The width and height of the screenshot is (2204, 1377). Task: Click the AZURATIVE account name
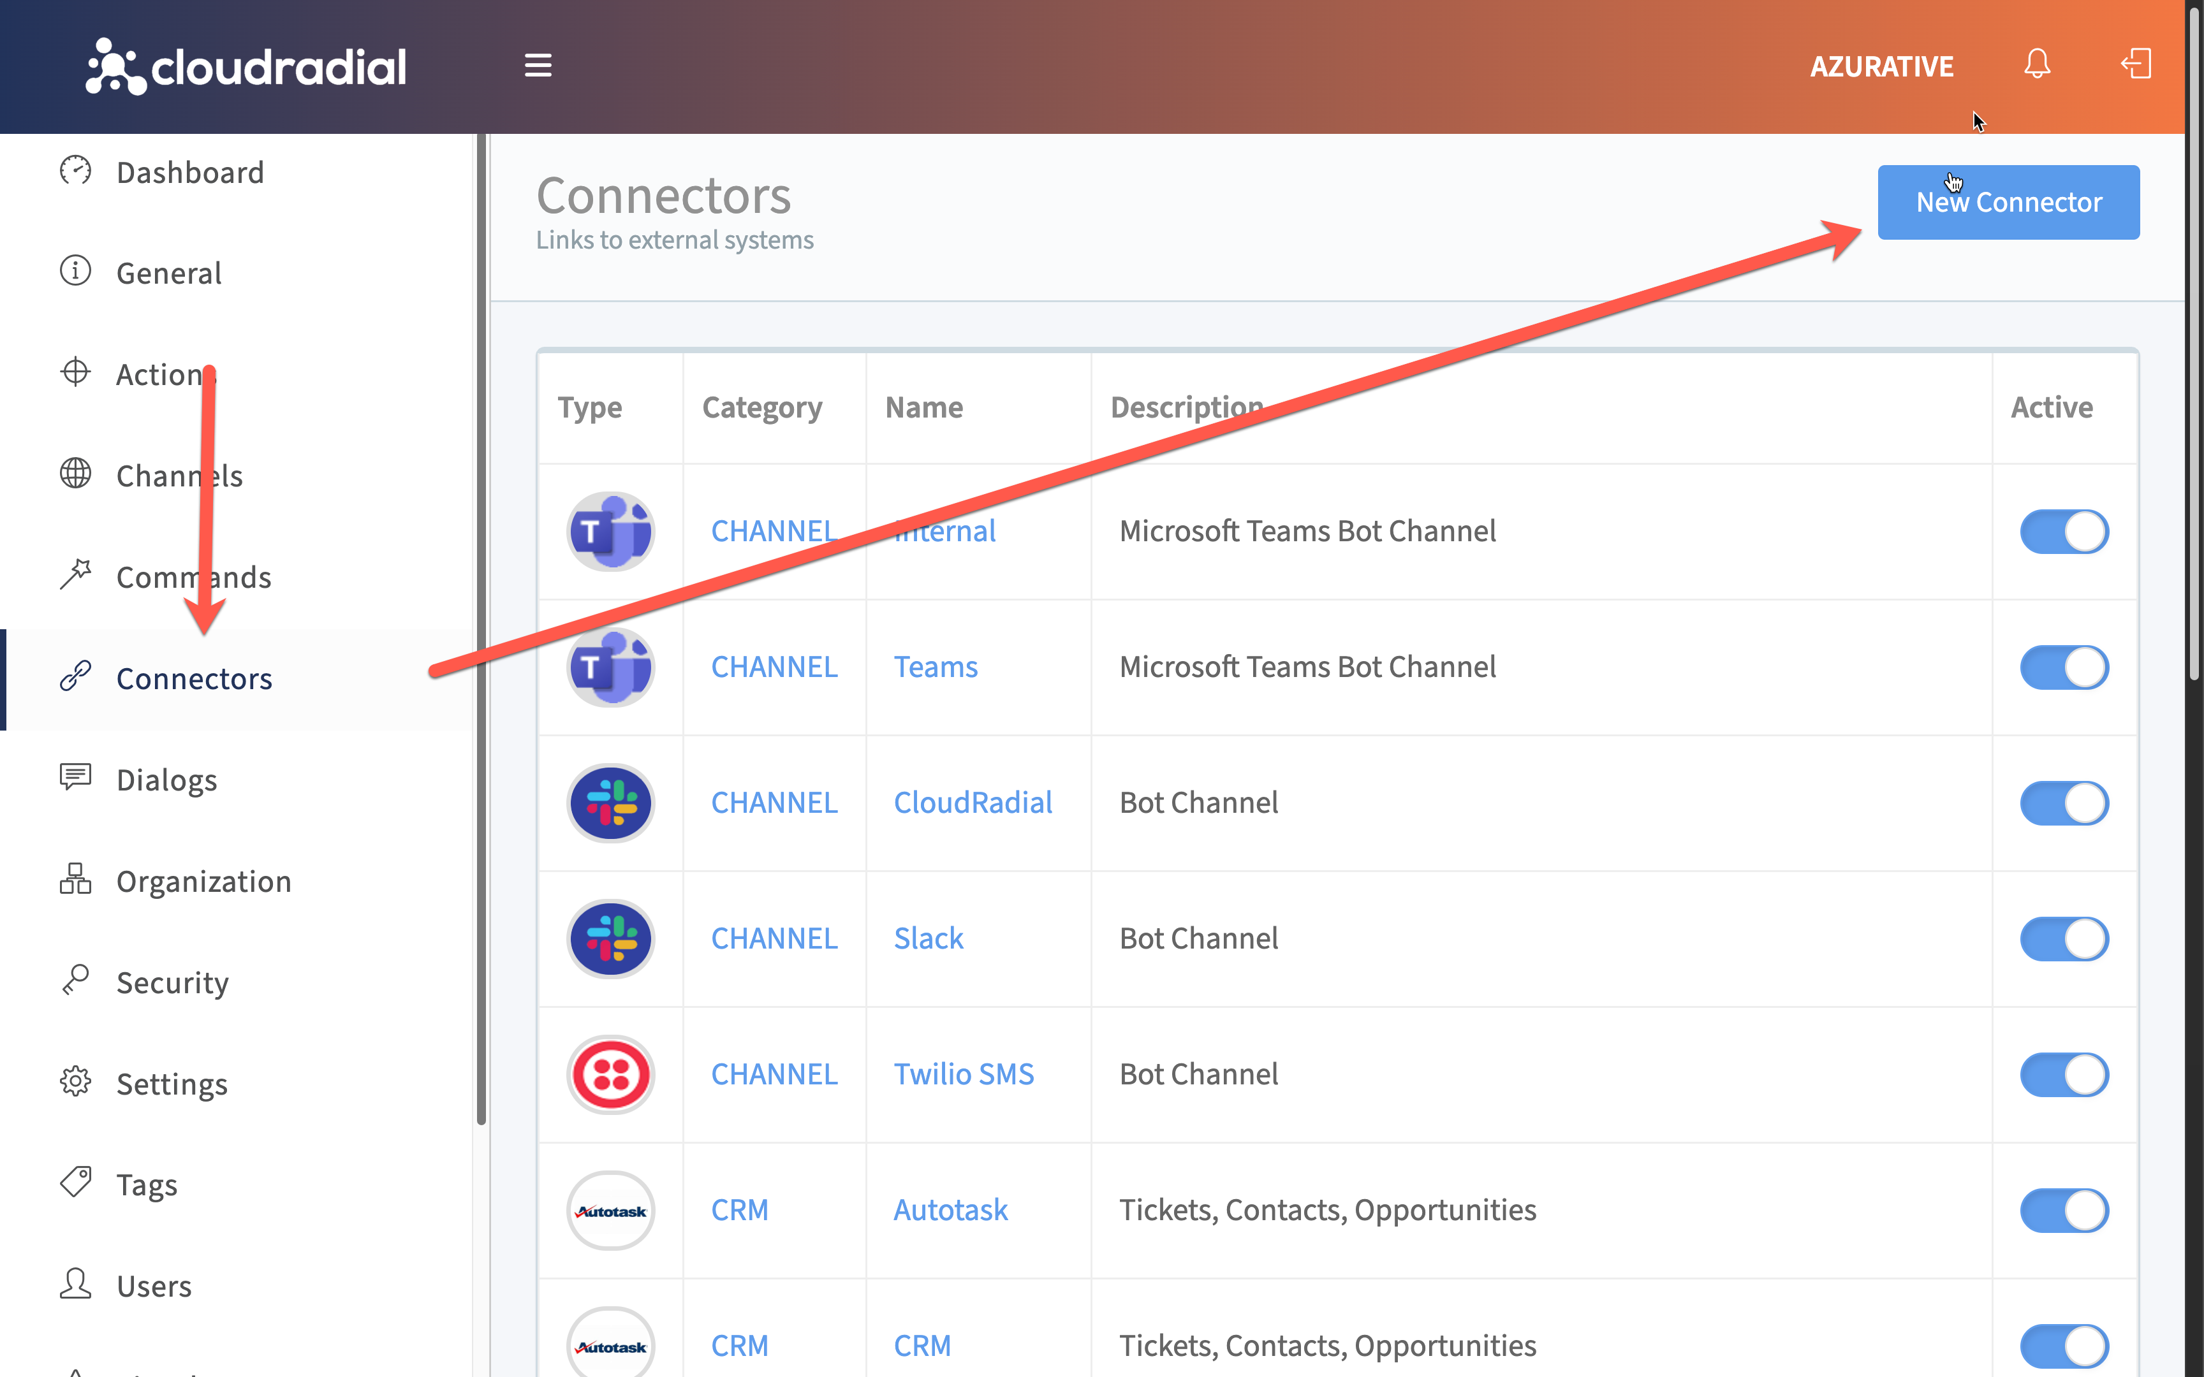1881,66
